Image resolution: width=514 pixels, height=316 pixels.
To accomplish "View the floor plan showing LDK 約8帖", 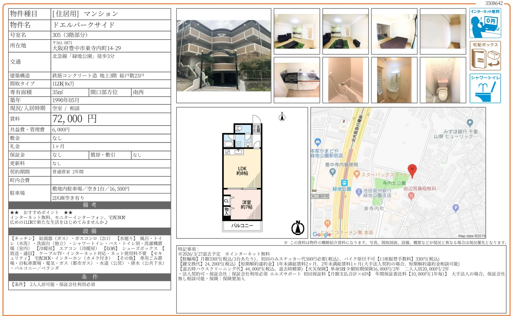I will point(242,171).
